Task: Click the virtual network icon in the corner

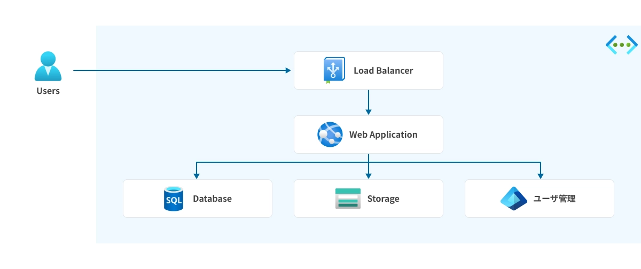Action: [621, 45]
